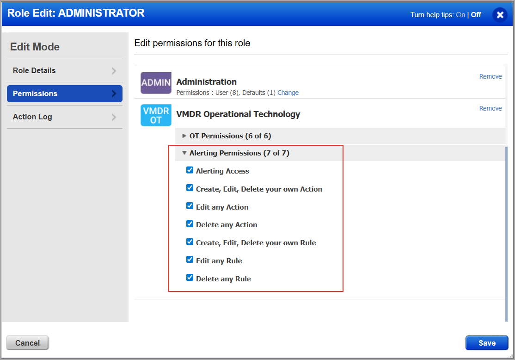Turn help tips On
Image resolution: width=515 pixels, height=360 pixels.
(x=460, y=15)
